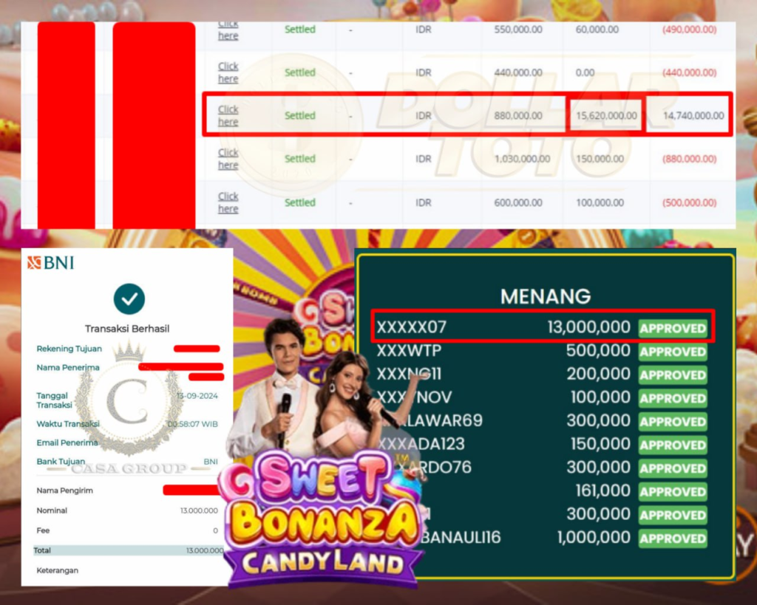757x605 pixels.
Task: Open the Click here link in the 880,000.00 row
Action: coord(228,116)
